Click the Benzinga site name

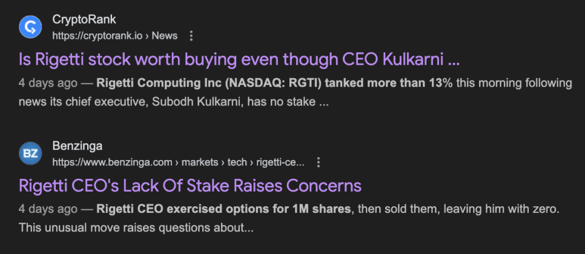tap(77, 146)
